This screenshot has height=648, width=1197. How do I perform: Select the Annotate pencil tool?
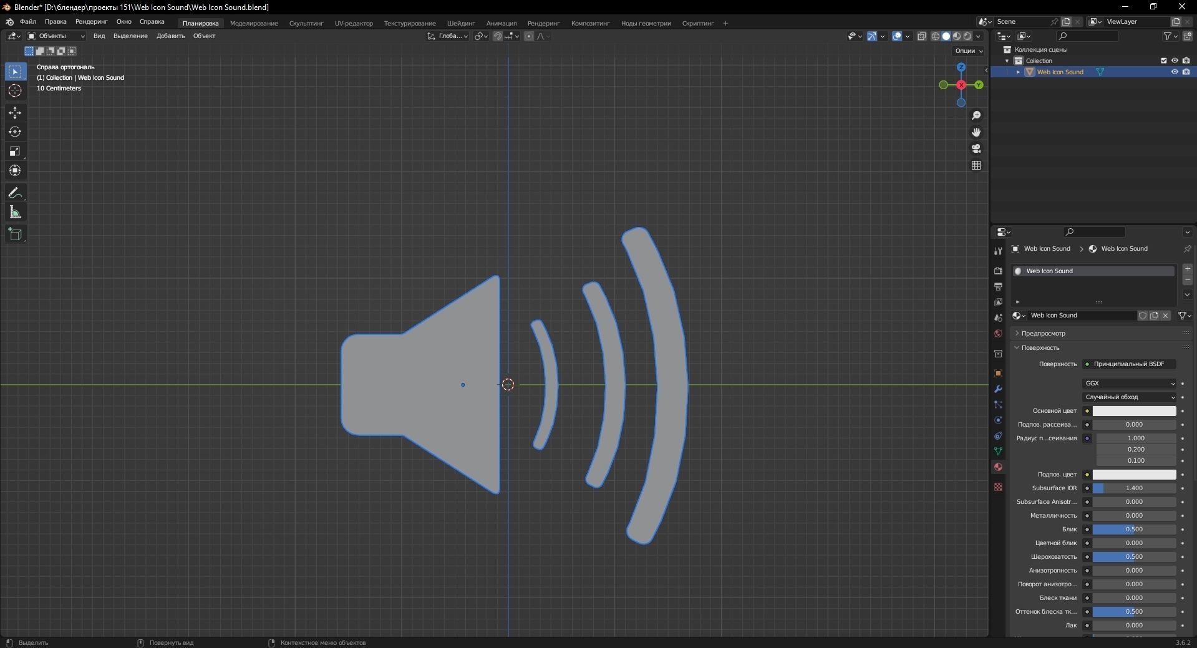coord(15,193)
